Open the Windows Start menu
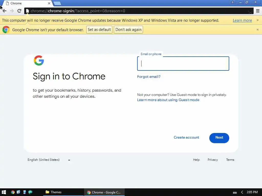The height and width of the screenshot is (196, 262). pos(4,192)
